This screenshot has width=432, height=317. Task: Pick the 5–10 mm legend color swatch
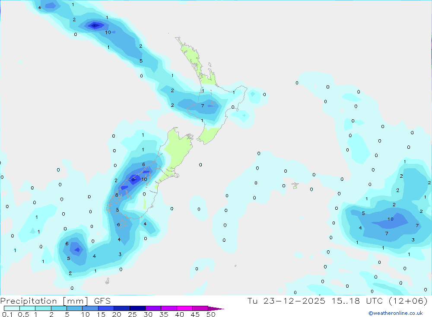74,308
